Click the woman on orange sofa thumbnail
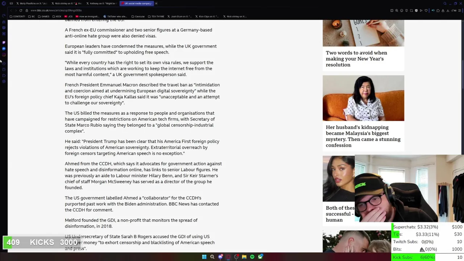The height and width of the screenshot is (261, 464). 363,98
